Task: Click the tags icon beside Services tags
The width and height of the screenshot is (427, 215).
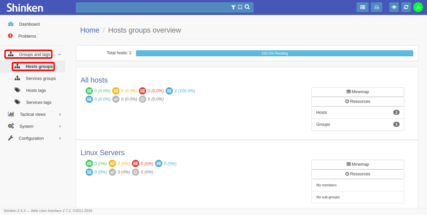Action: (x=17, y=102)
